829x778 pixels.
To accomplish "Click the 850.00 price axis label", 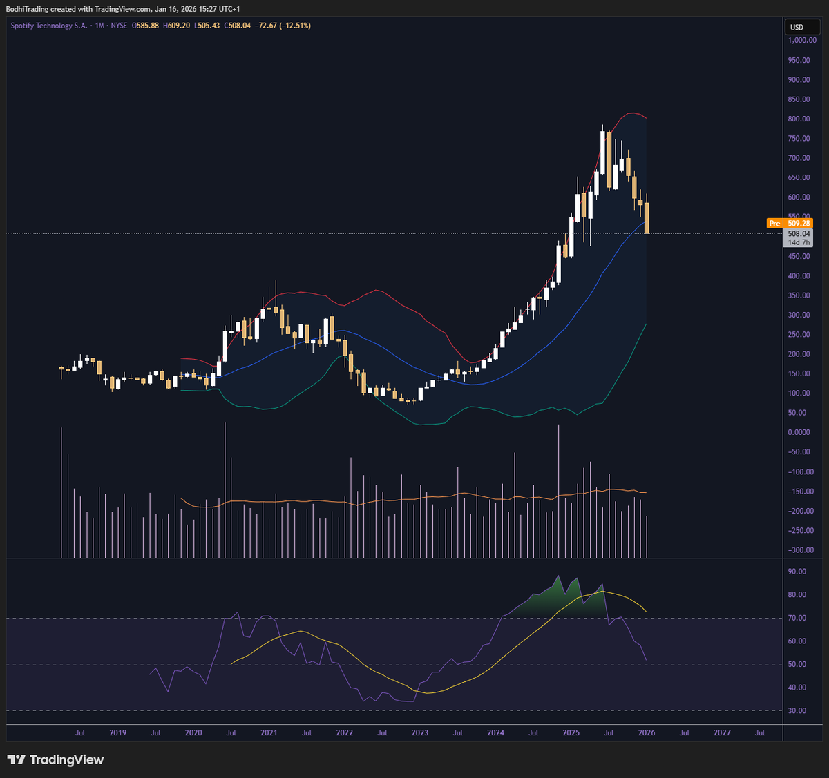I will (x=799, y=99).
